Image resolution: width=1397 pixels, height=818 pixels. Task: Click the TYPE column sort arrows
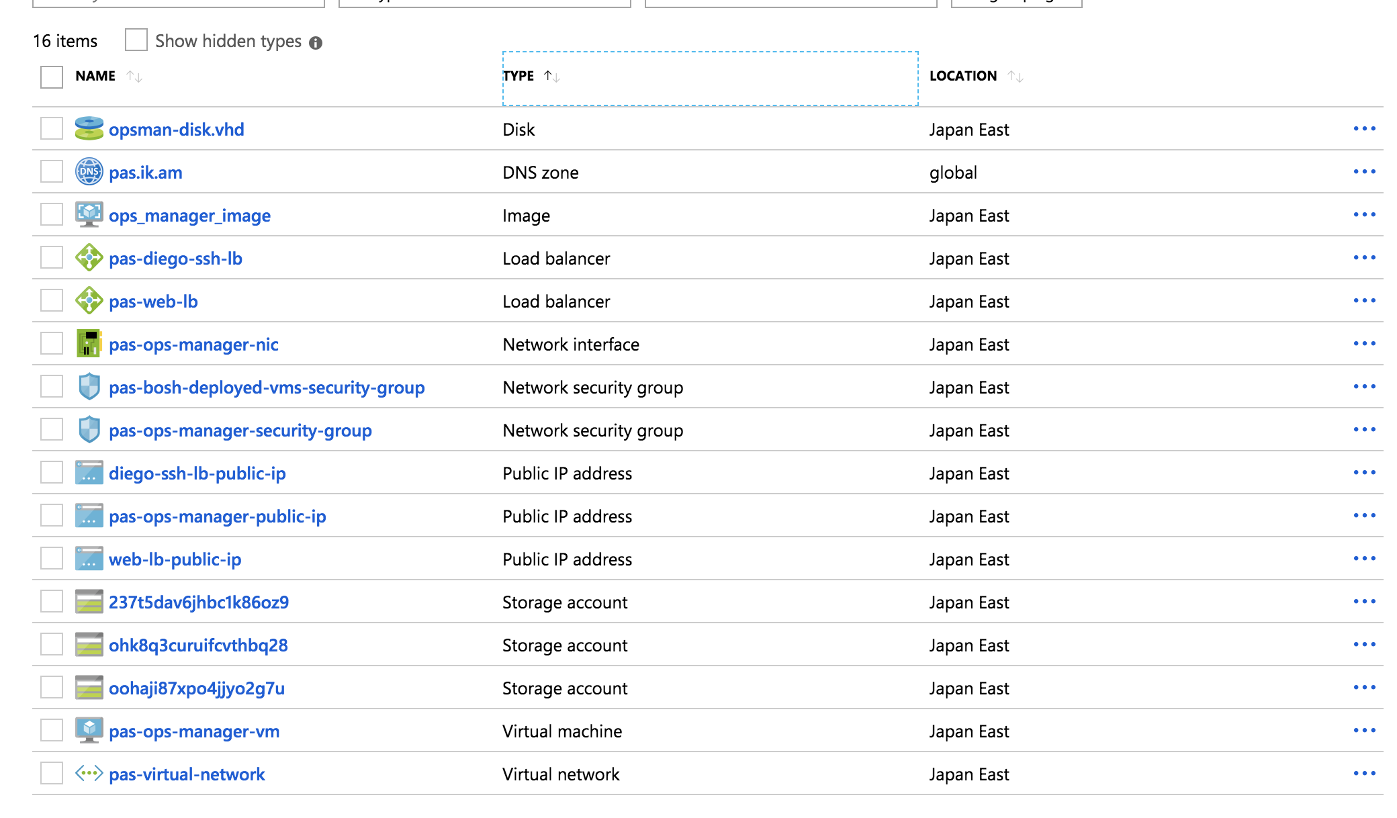click(552, 77)
